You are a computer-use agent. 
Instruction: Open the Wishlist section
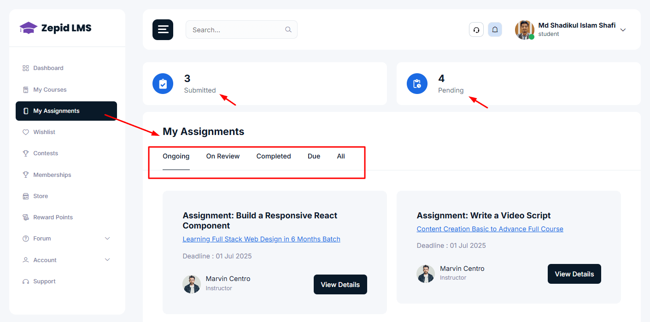tap(44, 132)
